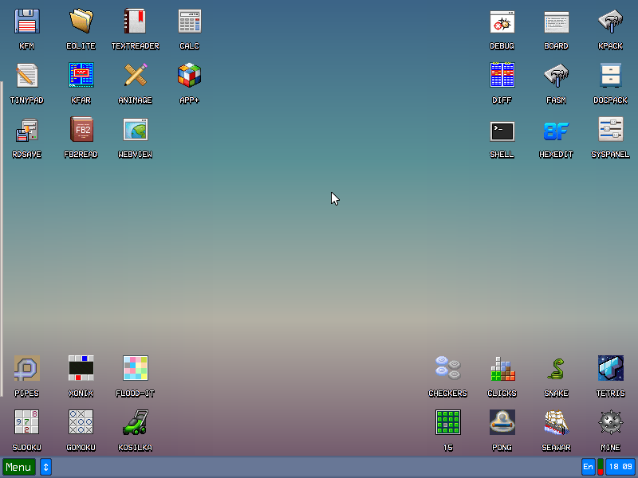Launch the Mine minesweeper icon
The width and height of the screenshot is (638, 478).
tap(611, 423)
